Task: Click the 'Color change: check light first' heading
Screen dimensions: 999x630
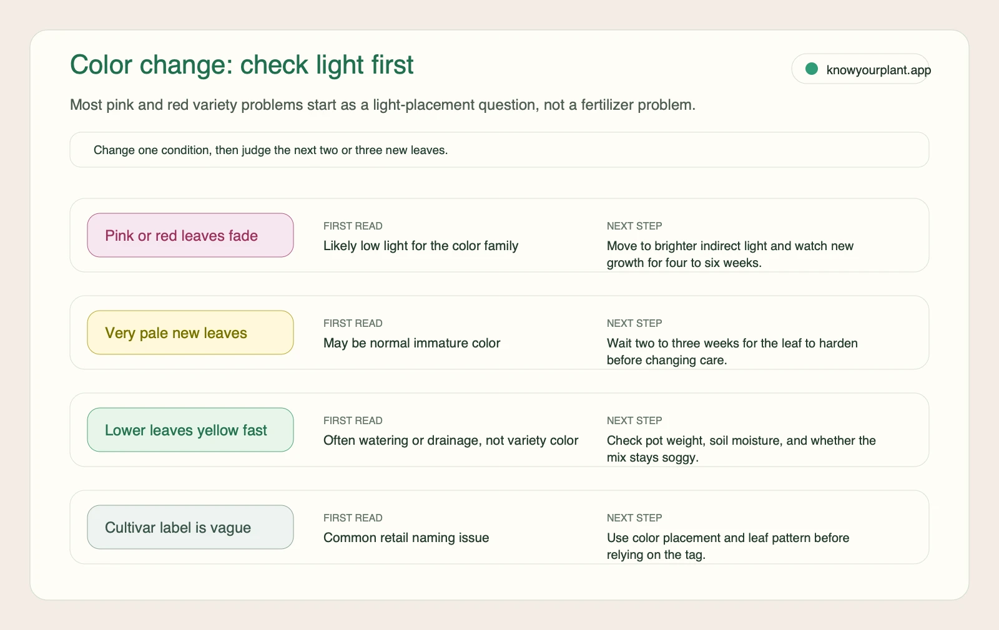Action: point(242,65)
